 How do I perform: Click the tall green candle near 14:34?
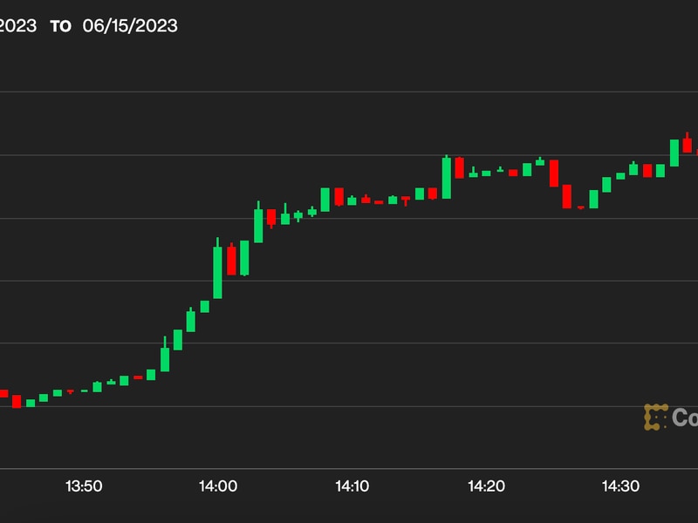coord(674,153)
